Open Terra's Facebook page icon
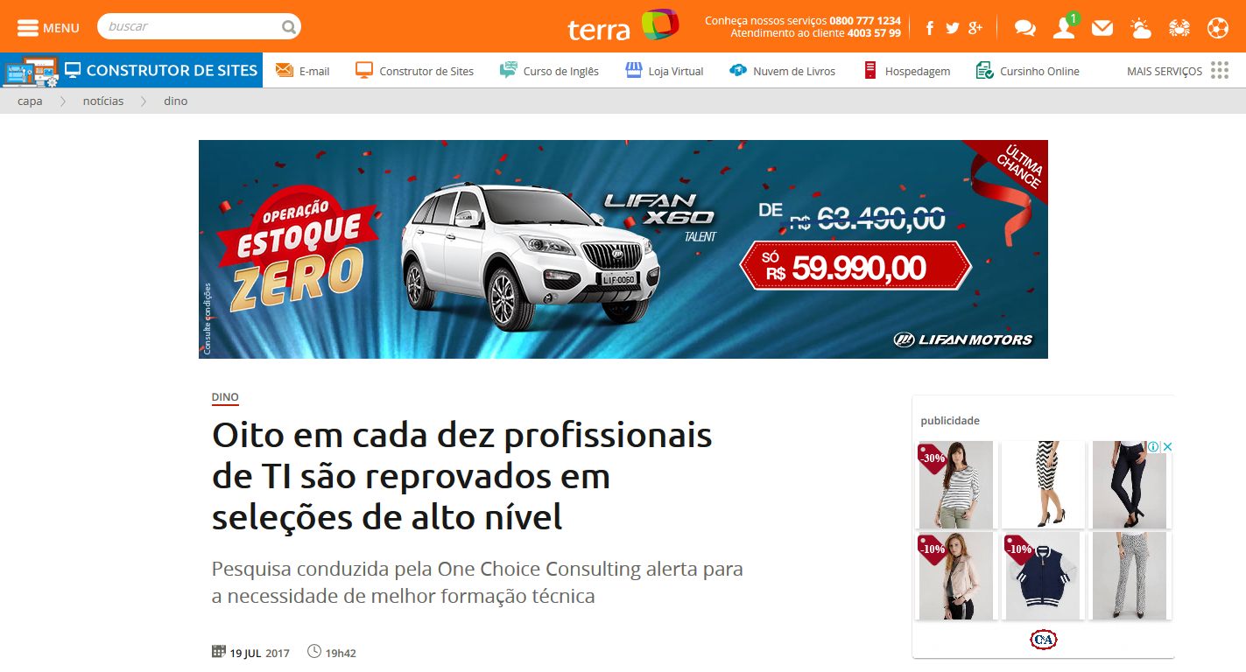Image resolution: width=1246 pixels, height=672 pixels. (x=929, y=28)
